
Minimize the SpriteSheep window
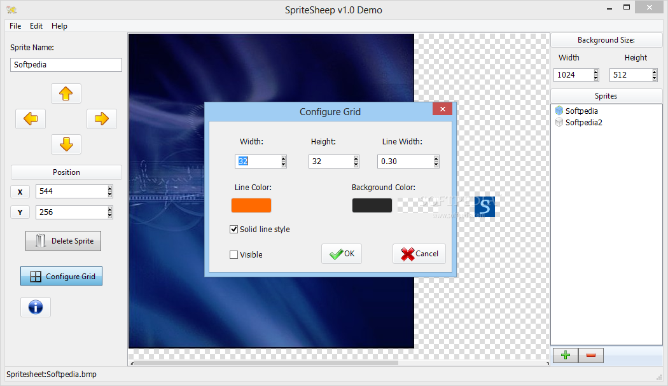click(x=609, y=8)
